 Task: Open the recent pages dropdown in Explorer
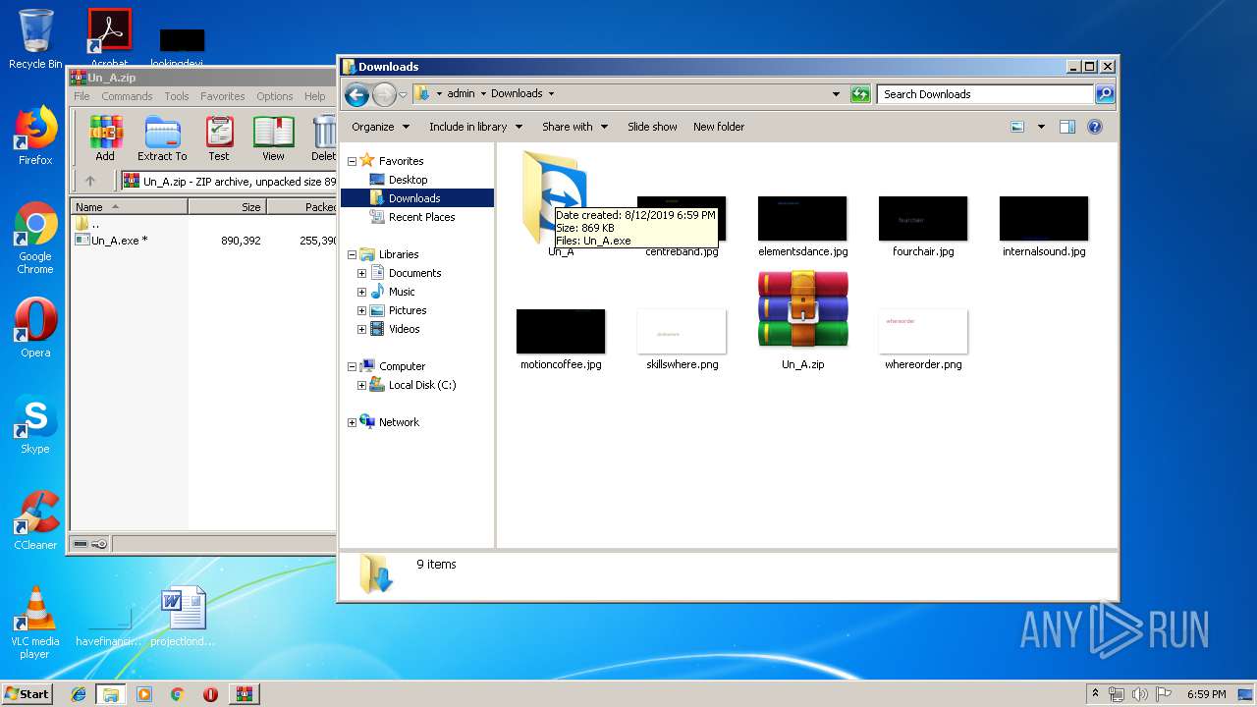pos(403,95)
